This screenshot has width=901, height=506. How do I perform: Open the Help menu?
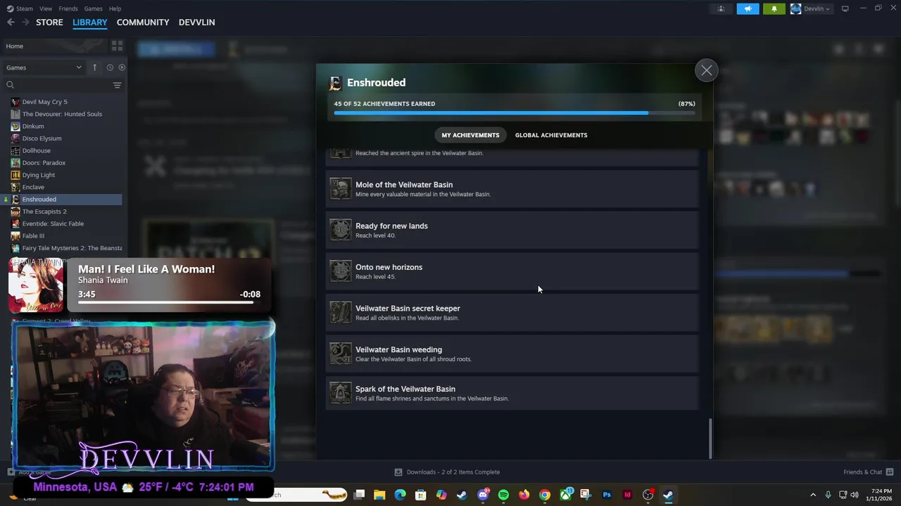pyautogui.click(x=115, y=8)
